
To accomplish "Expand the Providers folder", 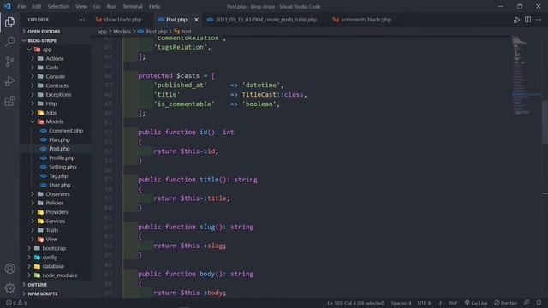I will 57,212.
